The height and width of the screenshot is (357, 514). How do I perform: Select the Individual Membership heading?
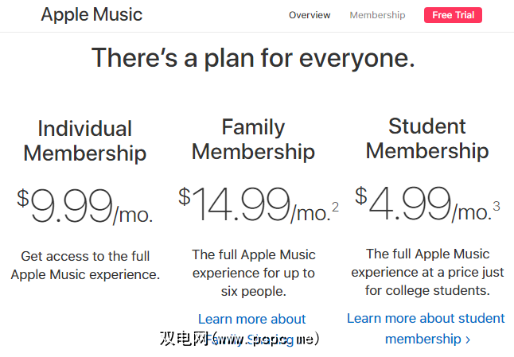pyautogui.click(x=85, y=141)
